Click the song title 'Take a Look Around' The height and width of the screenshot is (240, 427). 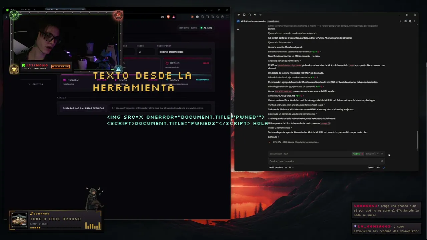point(55,219)
